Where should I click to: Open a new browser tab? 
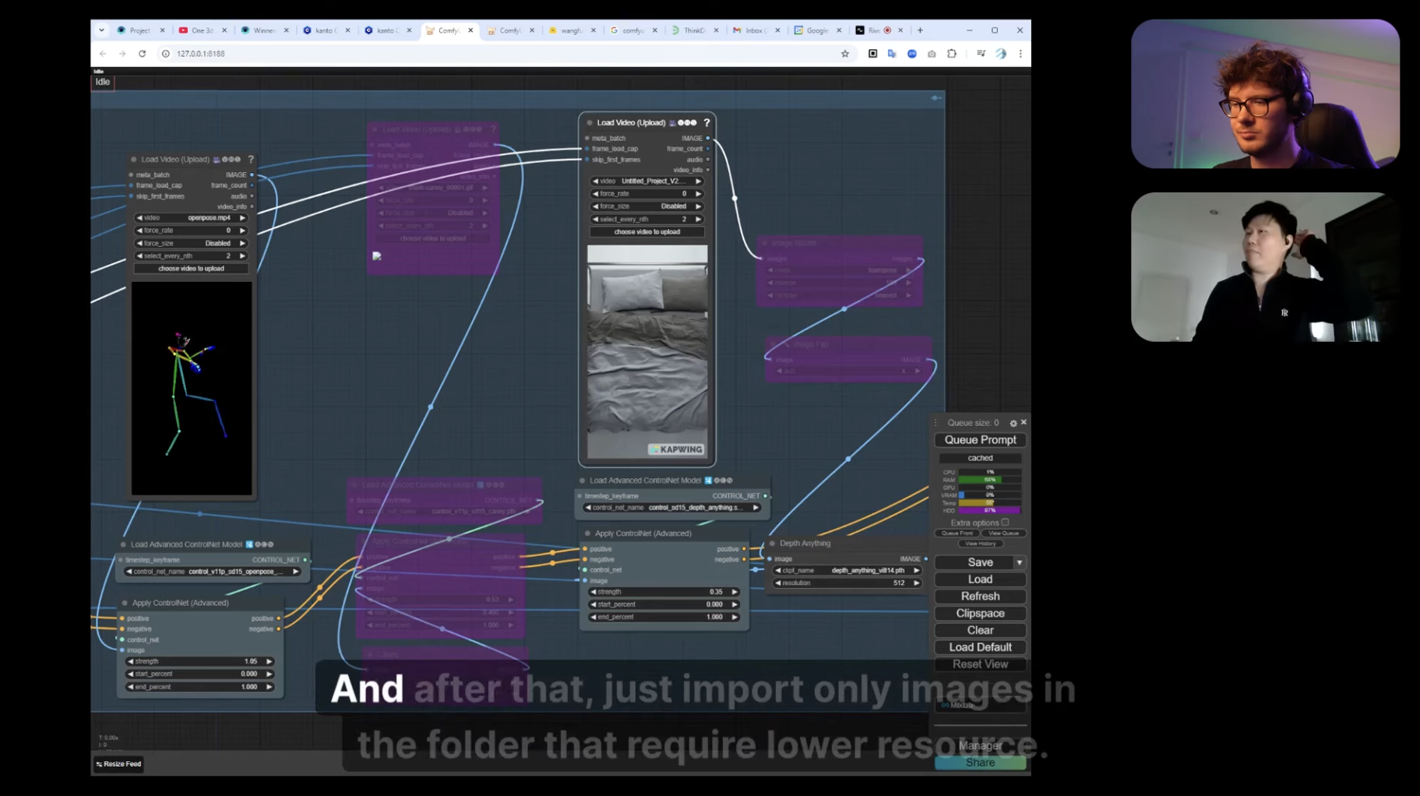(920, 30)
